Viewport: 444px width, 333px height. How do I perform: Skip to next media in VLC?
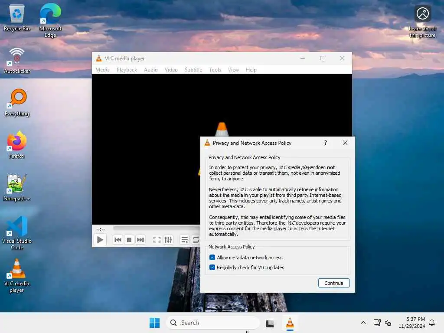[x=140, y=240]
